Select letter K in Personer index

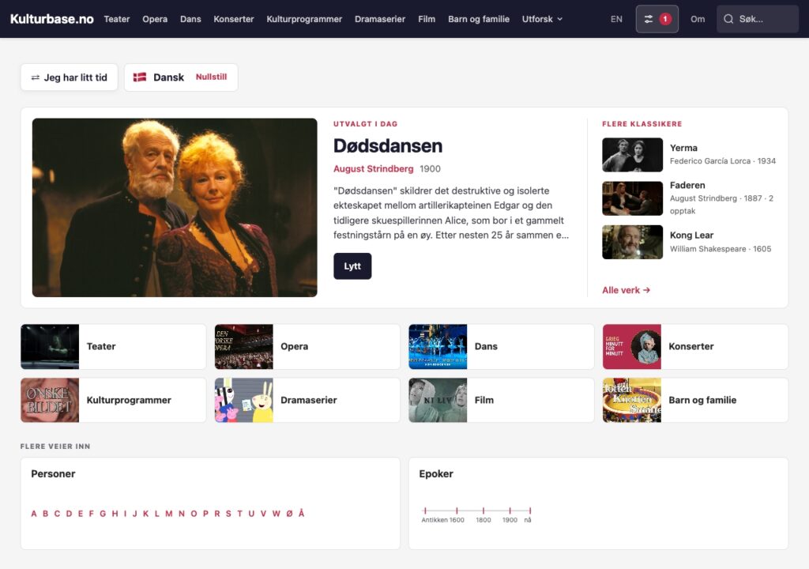click(x=145, y=513)
